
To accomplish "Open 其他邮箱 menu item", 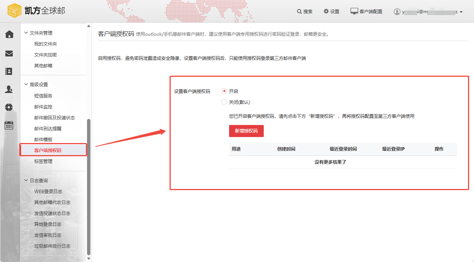I will pyautogui.click(x=43, y=66).
